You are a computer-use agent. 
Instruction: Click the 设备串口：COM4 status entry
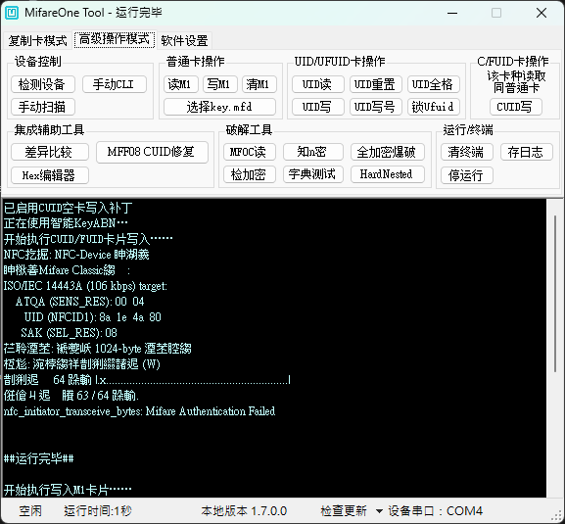click(x=435, y=511)
